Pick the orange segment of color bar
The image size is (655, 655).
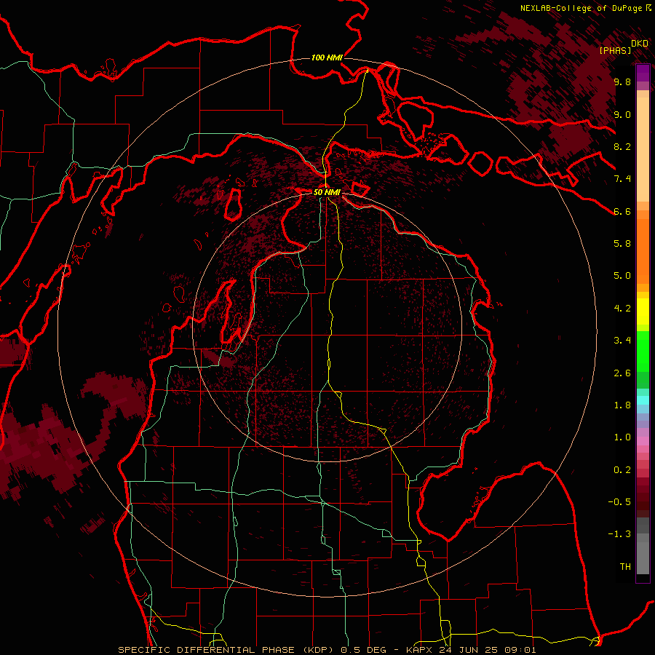[643, 250]
